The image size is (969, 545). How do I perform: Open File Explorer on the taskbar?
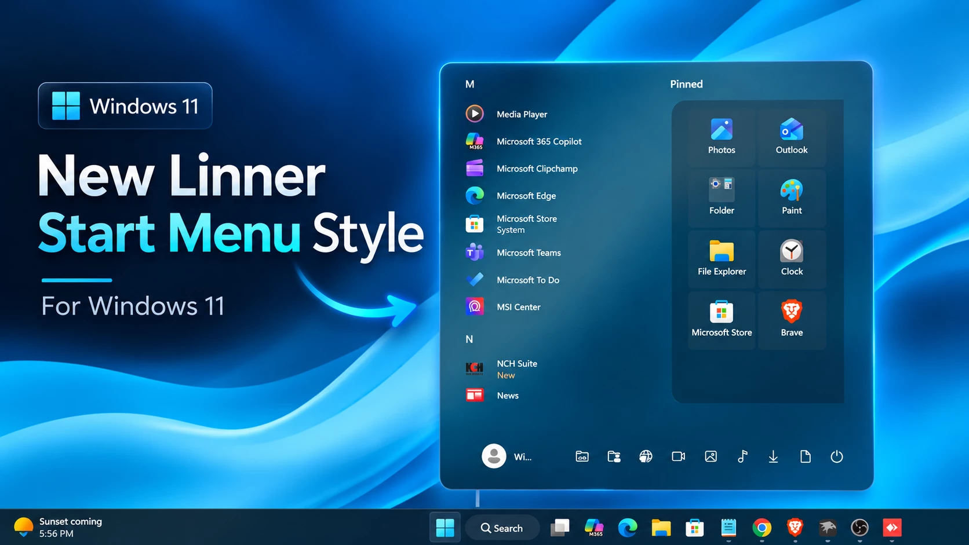[661, 528]
